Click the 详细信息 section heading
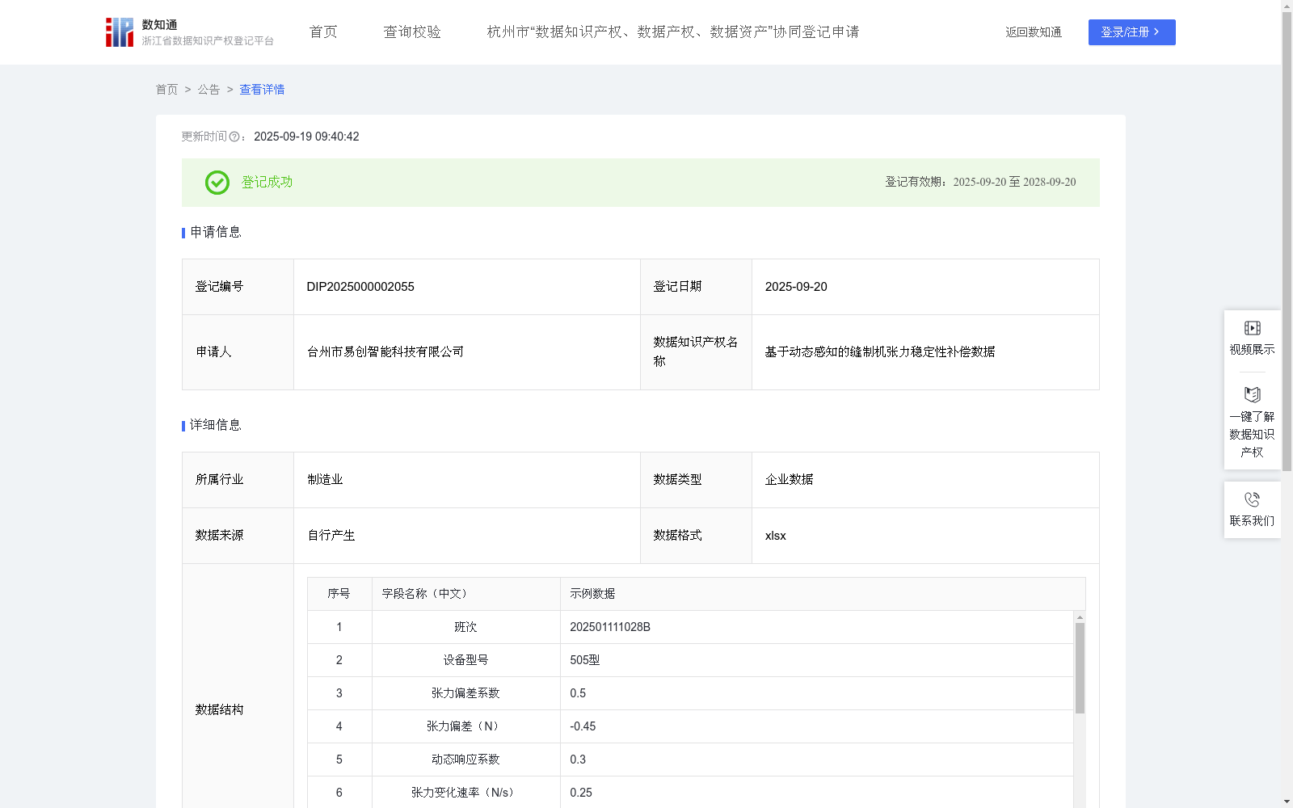Screen dimensions: 1293x808 point(215,426)
